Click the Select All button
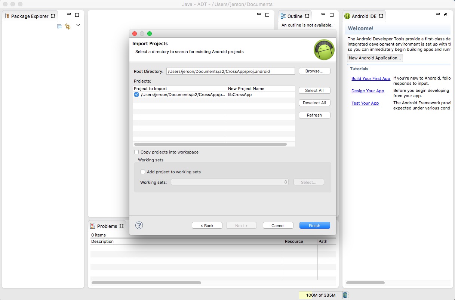The width and height of the screenshot is (455, 300). [314, 90]
